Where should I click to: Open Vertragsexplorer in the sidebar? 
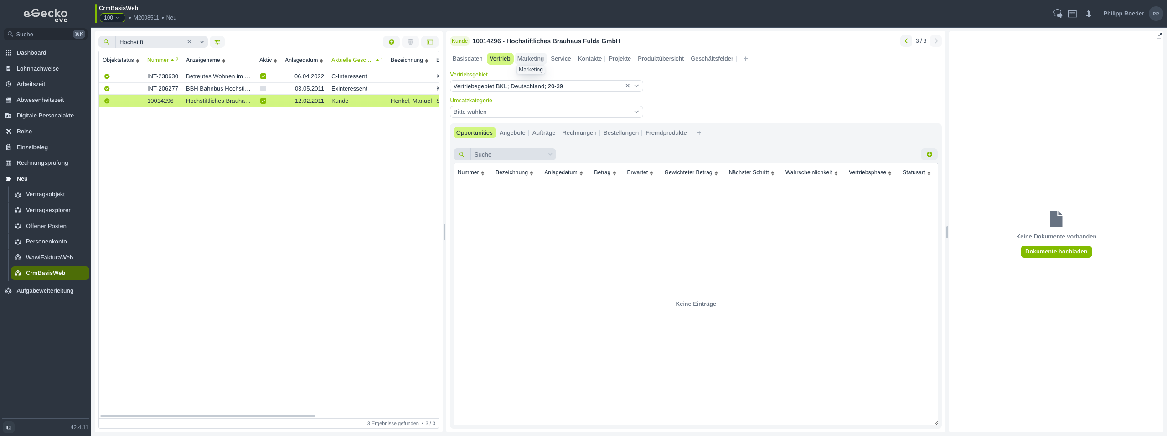48,210
